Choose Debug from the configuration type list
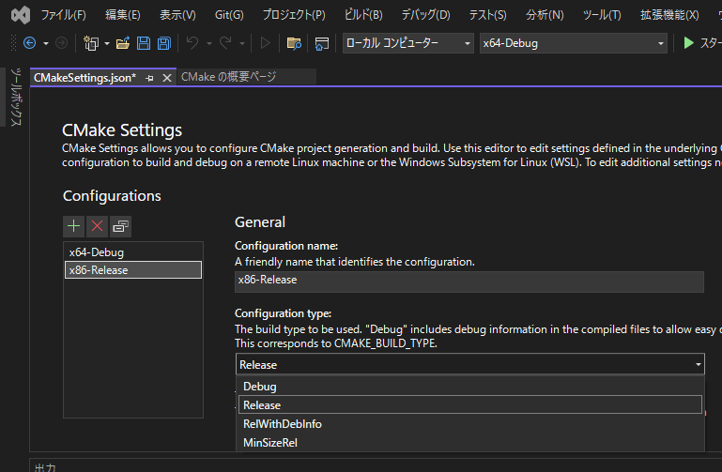Screen dimensions: 722x472 [x=470, y=387]
